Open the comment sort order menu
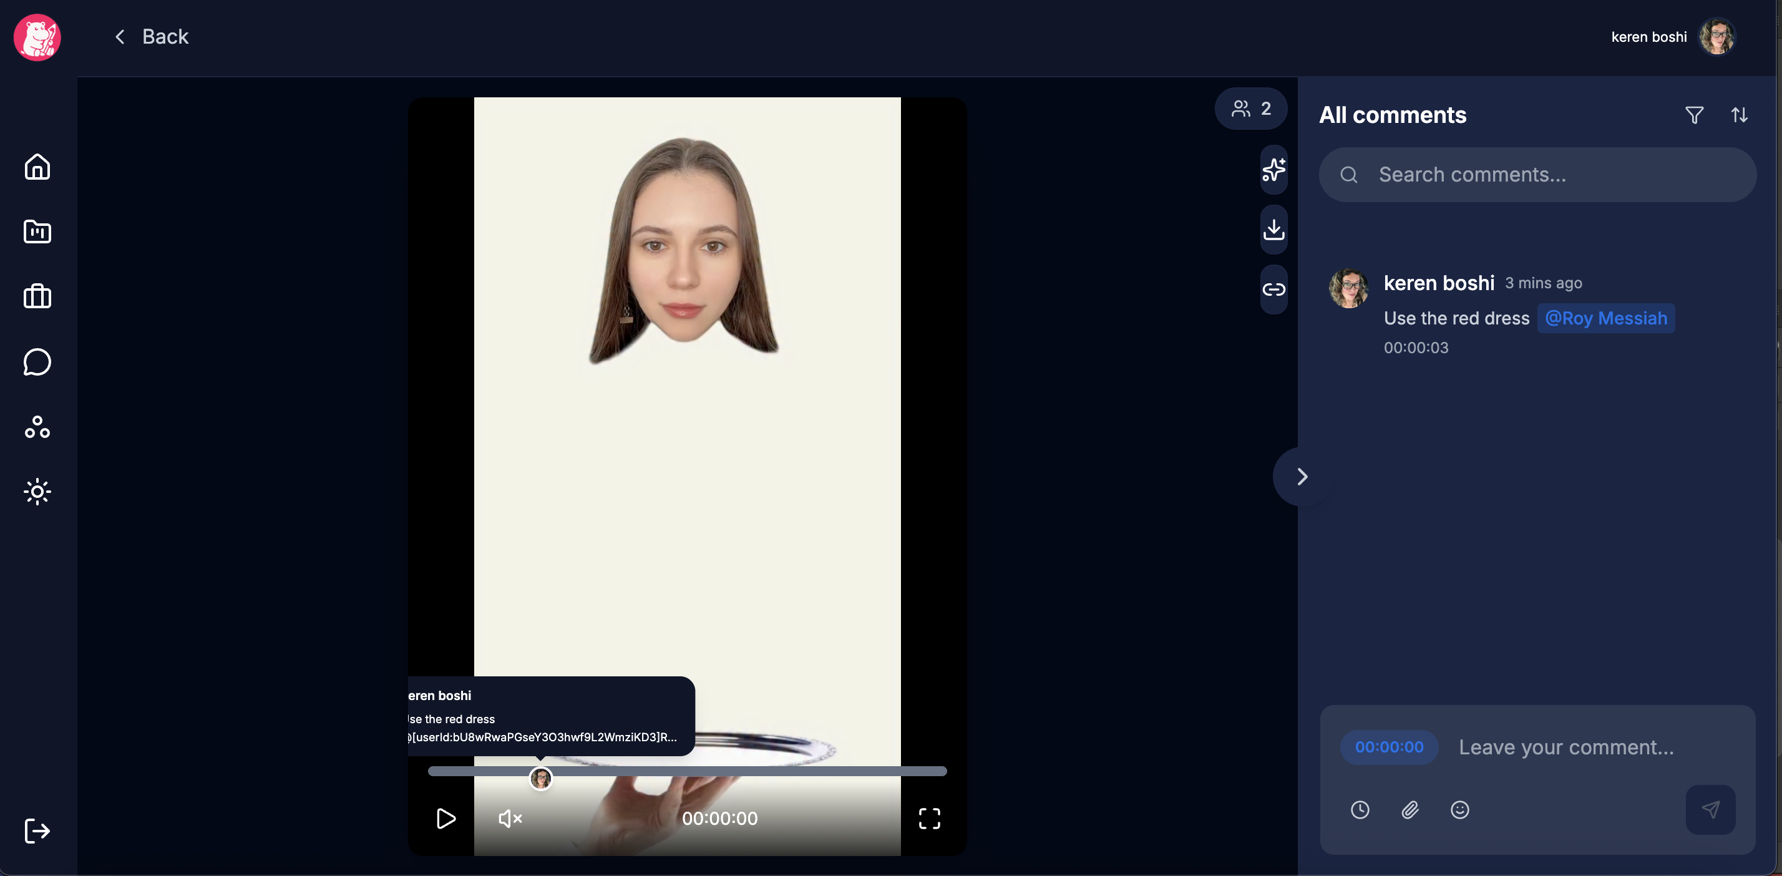The image size is (1782, 876). [1739, 115]
